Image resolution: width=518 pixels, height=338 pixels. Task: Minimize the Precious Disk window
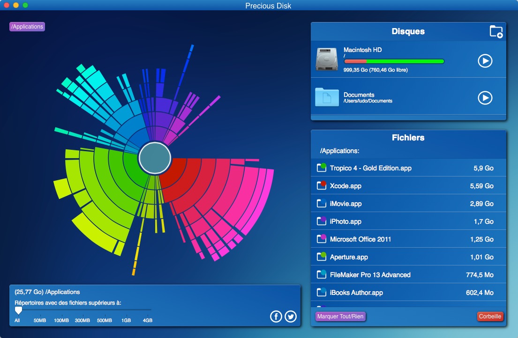click(16, 5)
